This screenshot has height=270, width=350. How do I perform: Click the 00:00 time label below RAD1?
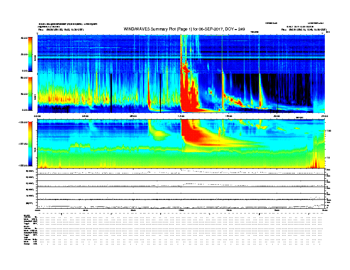37,116
